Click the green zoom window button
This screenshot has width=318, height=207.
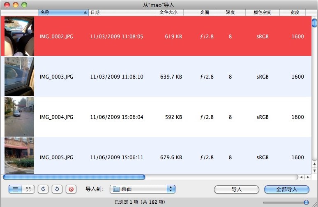[24, 5]
